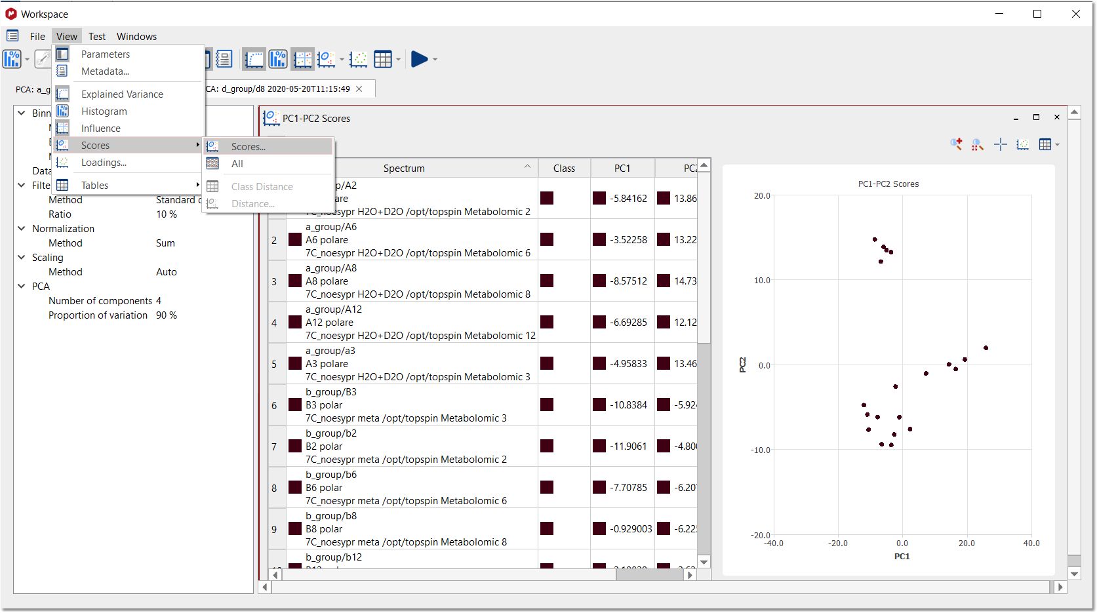The height and width of the screenshot is (613, 1097).
Task: Choose Explained Variance from View menu
Action: [129, 94]
